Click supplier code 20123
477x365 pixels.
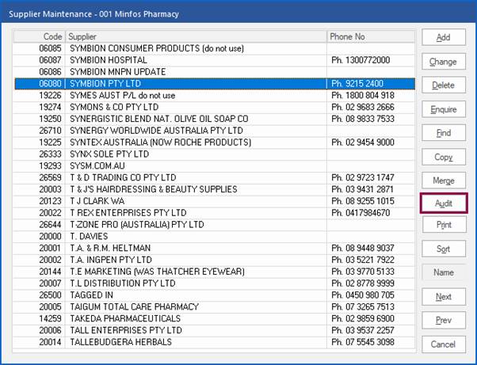click(50, 201)
